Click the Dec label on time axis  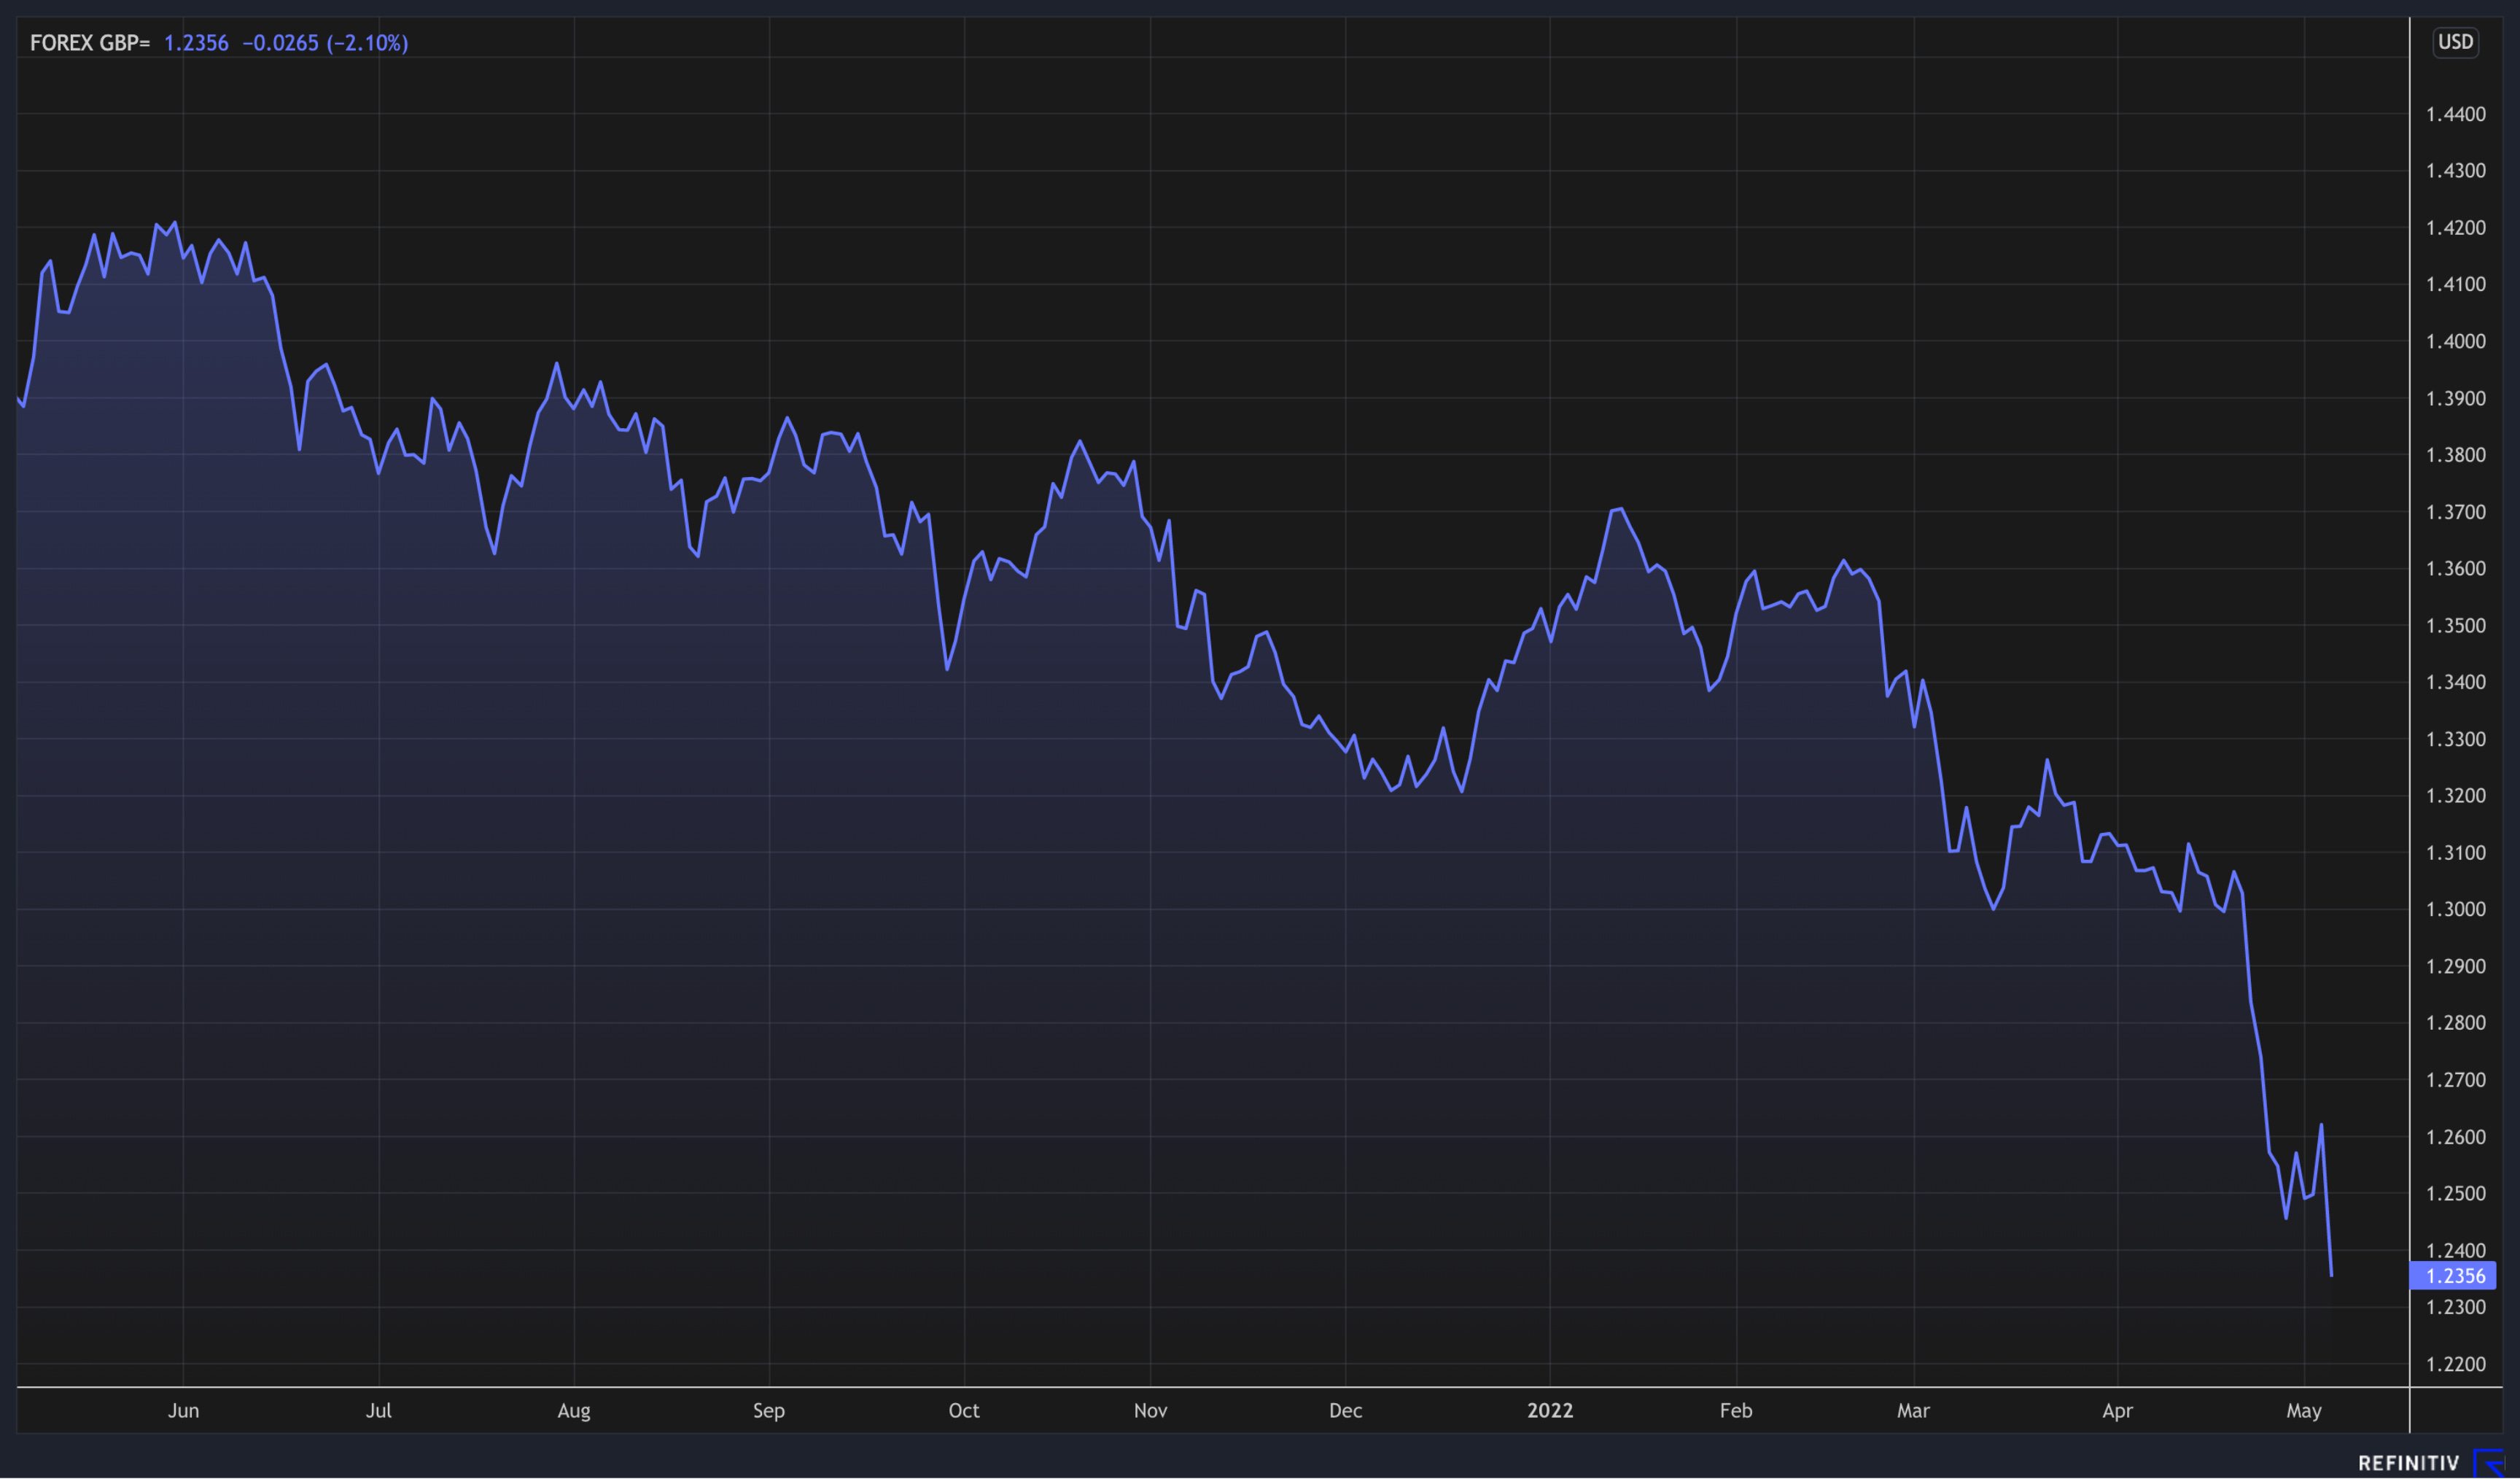[1345, 1411]
